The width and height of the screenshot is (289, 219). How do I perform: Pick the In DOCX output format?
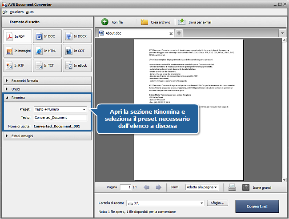tap(77, 36)
